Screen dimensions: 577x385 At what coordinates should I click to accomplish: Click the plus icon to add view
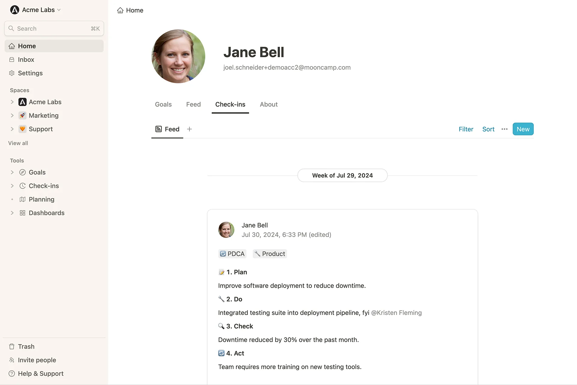pos(189,129)
